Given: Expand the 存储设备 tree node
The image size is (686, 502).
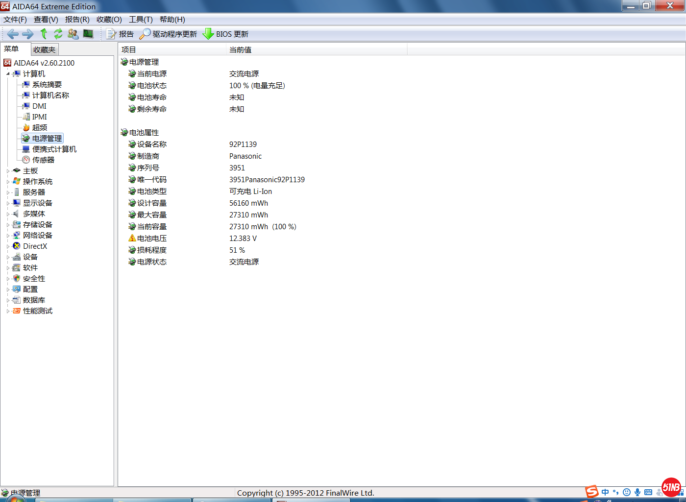Looking at the screenshot, I should click(8, 225).
